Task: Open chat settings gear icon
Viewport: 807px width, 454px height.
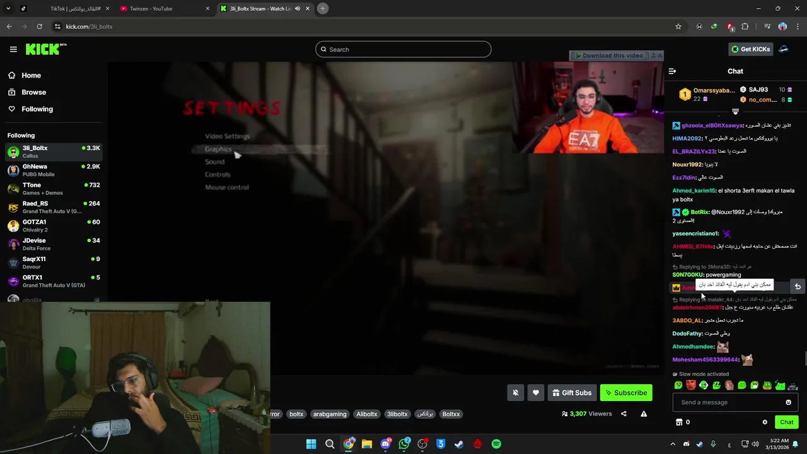Action: click(x=765, y=422)
